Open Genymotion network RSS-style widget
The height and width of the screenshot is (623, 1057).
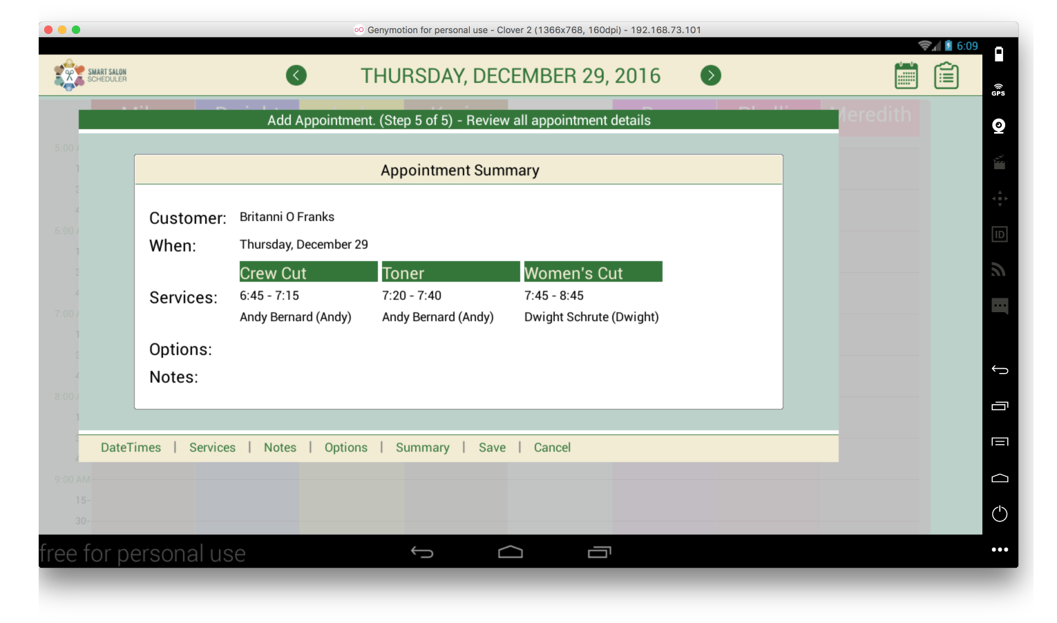pos(999,270)
